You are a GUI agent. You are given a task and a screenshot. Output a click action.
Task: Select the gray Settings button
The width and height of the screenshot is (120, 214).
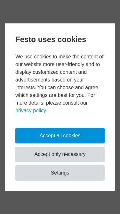[x=60, y=173]
